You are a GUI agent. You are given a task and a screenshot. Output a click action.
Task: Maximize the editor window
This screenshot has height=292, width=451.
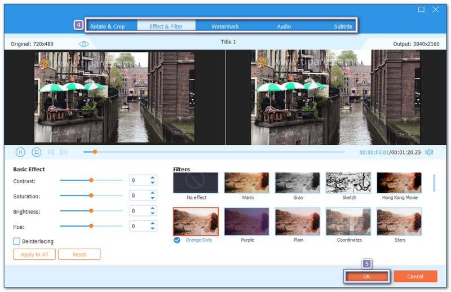coord(421,9)
